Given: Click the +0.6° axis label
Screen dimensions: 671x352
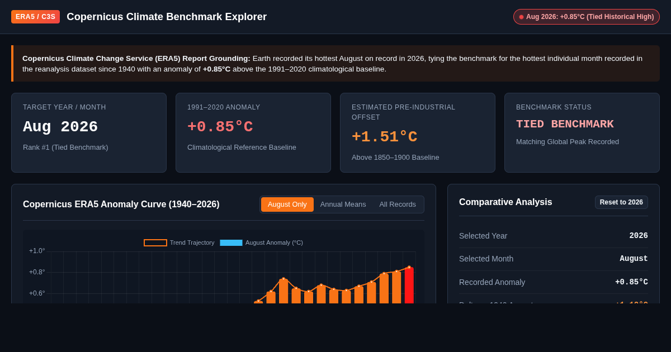Looking at the screenshot, I should pos(37,293).
